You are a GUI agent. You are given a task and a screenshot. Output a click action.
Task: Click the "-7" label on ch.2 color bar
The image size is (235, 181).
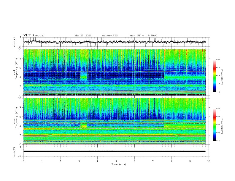[219, 141]
